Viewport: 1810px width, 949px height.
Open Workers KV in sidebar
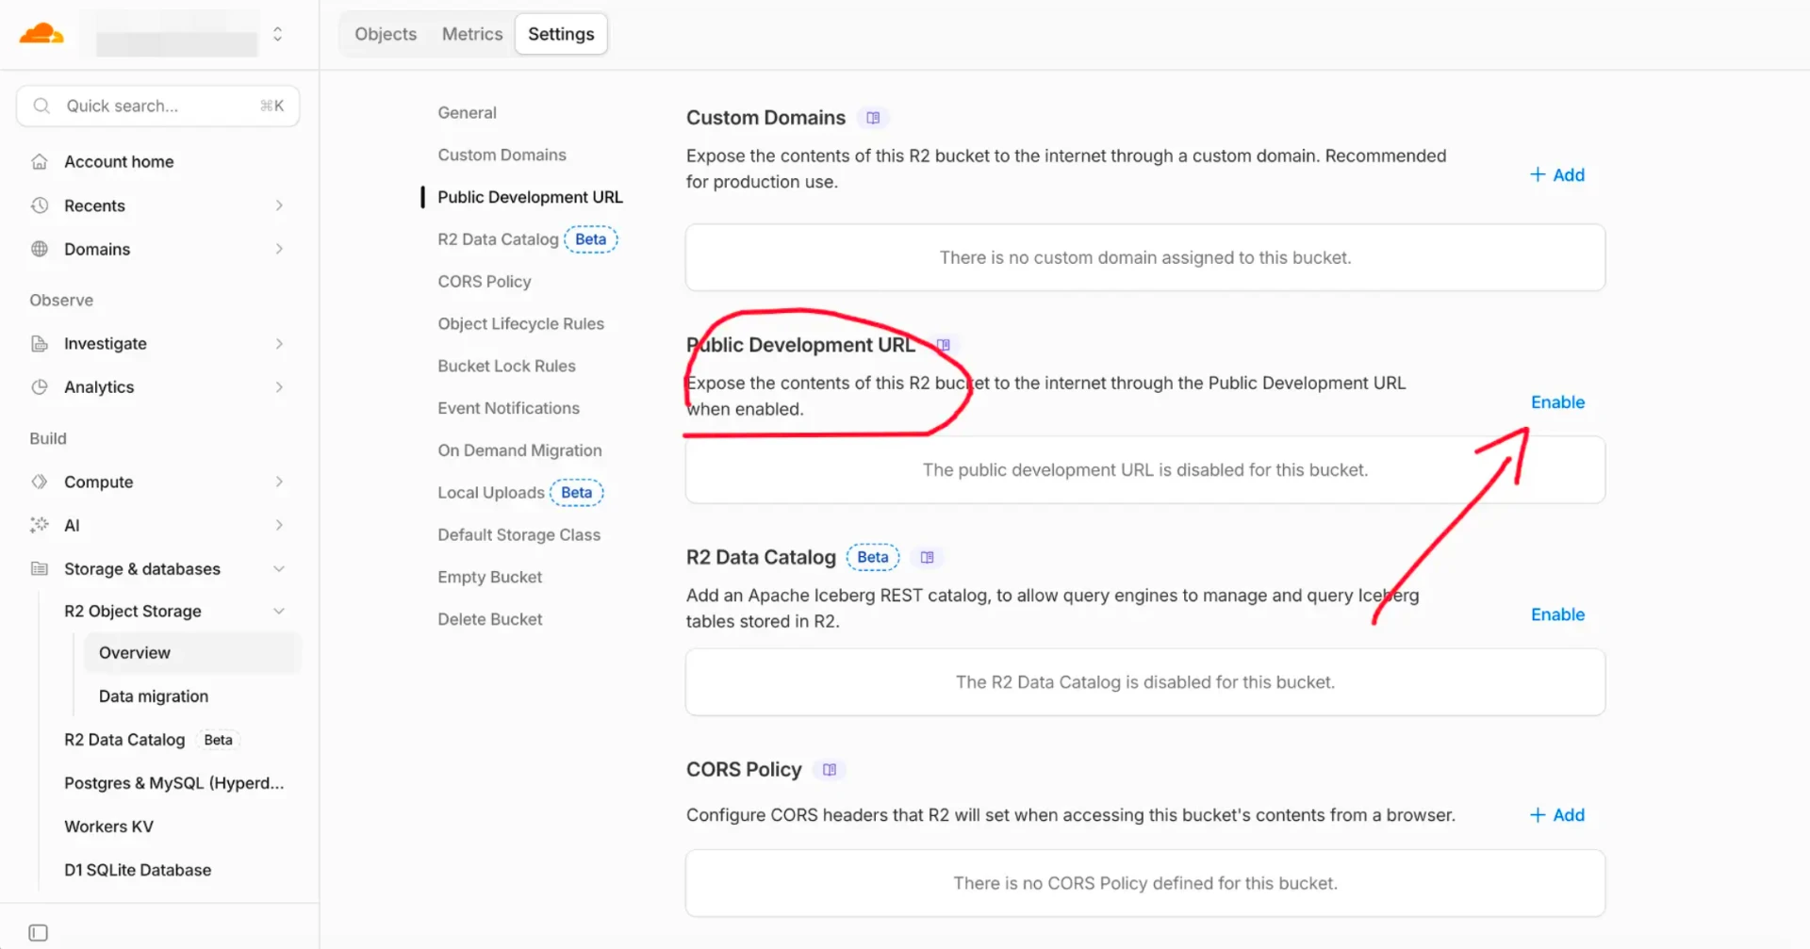(108, 826)
